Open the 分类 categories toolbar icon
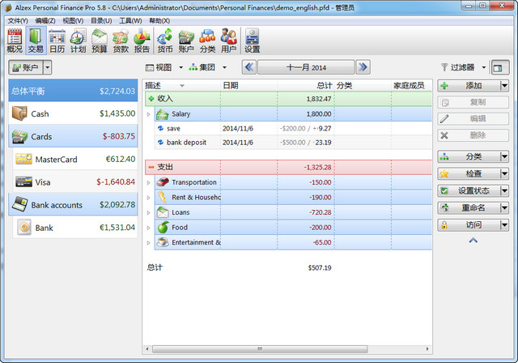This screenshot has height=363, width=518. tap(207, 41)
